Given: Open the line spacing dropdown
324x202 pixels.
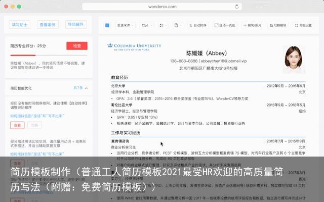Looking at the screenshot, I should pos(163,25).
